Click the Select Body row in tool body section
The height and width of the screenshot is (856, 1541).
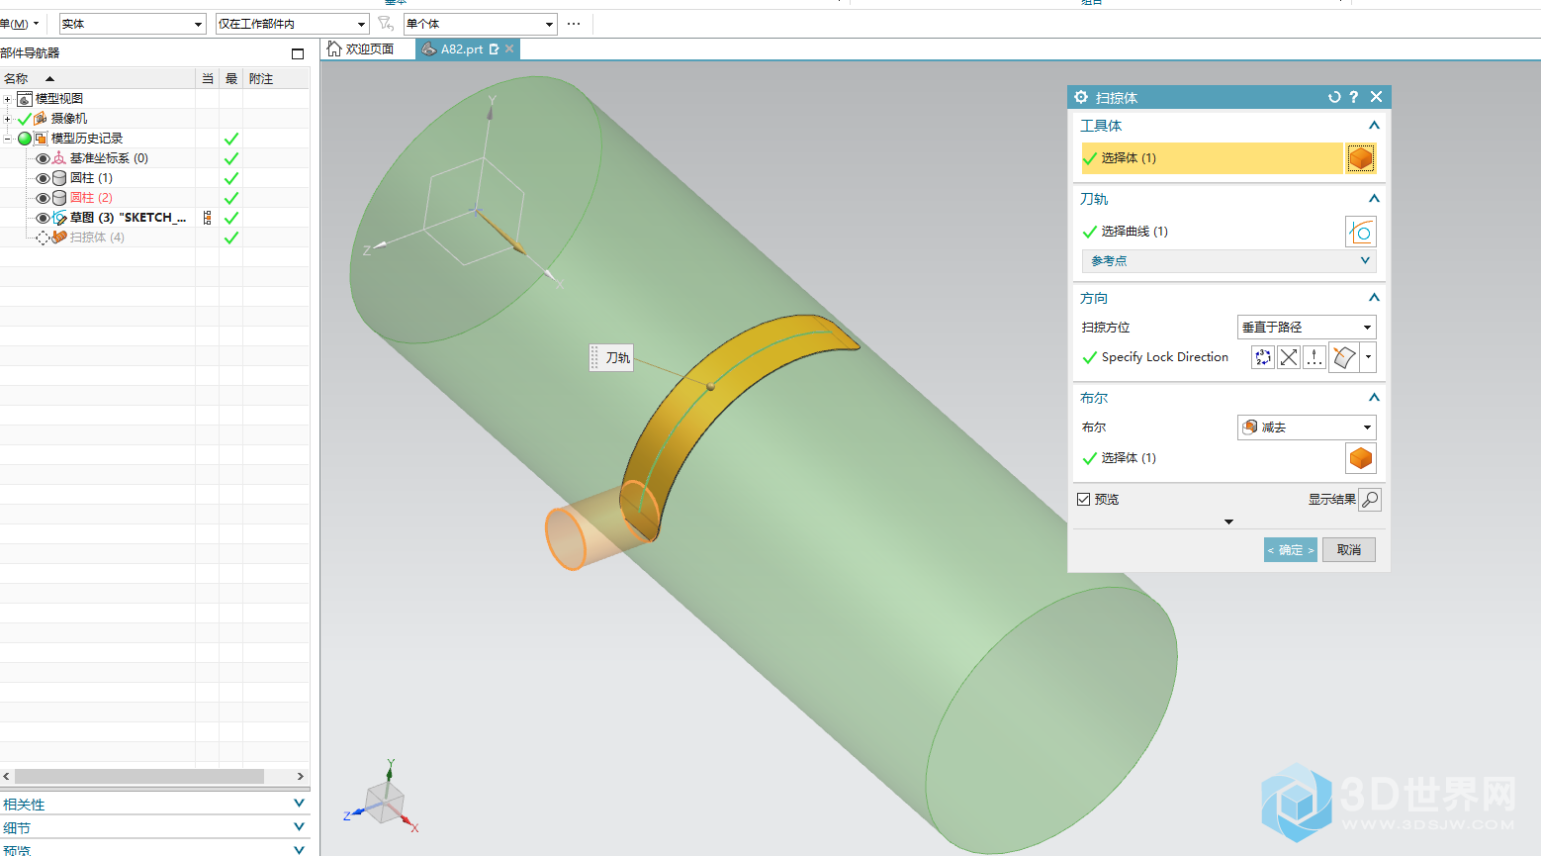[x=1212, y=158]
